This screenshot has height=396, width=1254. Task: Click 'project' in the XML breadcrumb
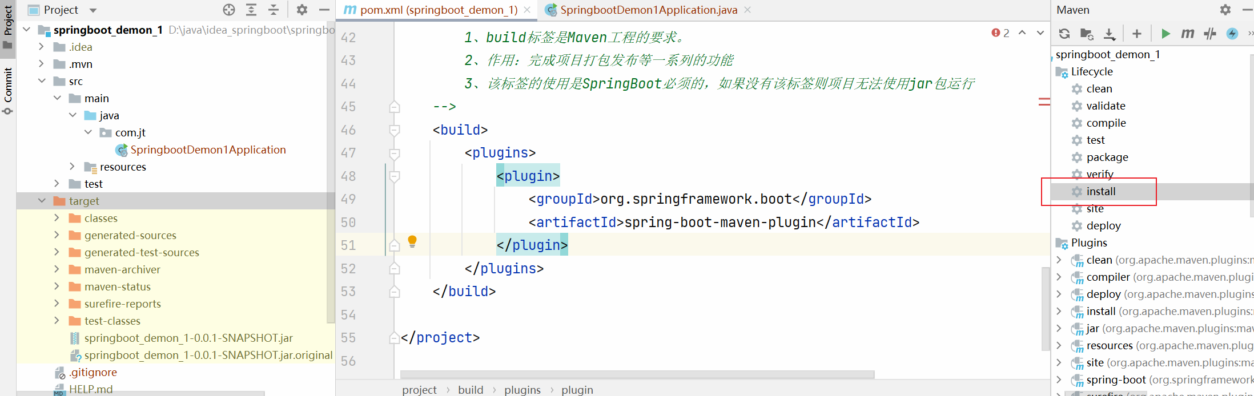click(x=419, y=389)
